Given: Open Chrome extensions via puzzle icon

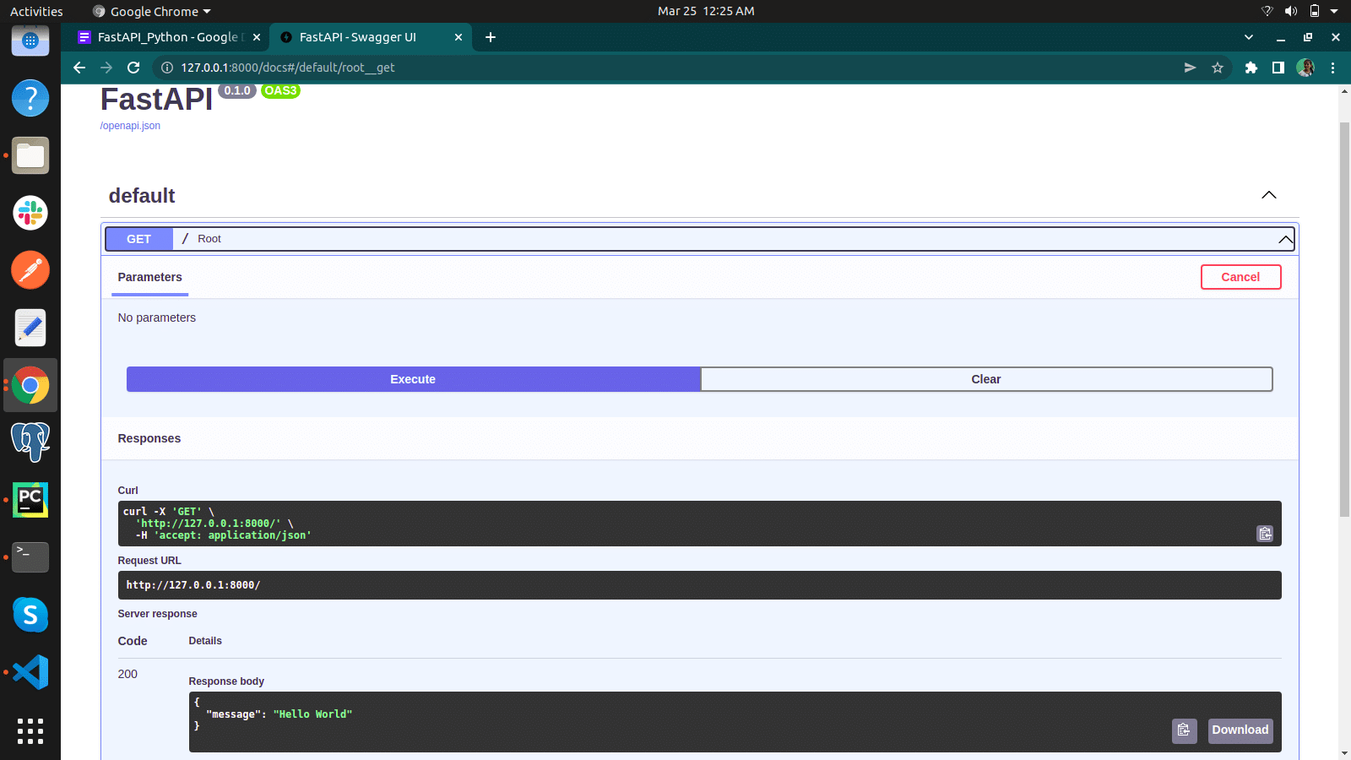Looking at the screenshot, I should coord(1251,68).
